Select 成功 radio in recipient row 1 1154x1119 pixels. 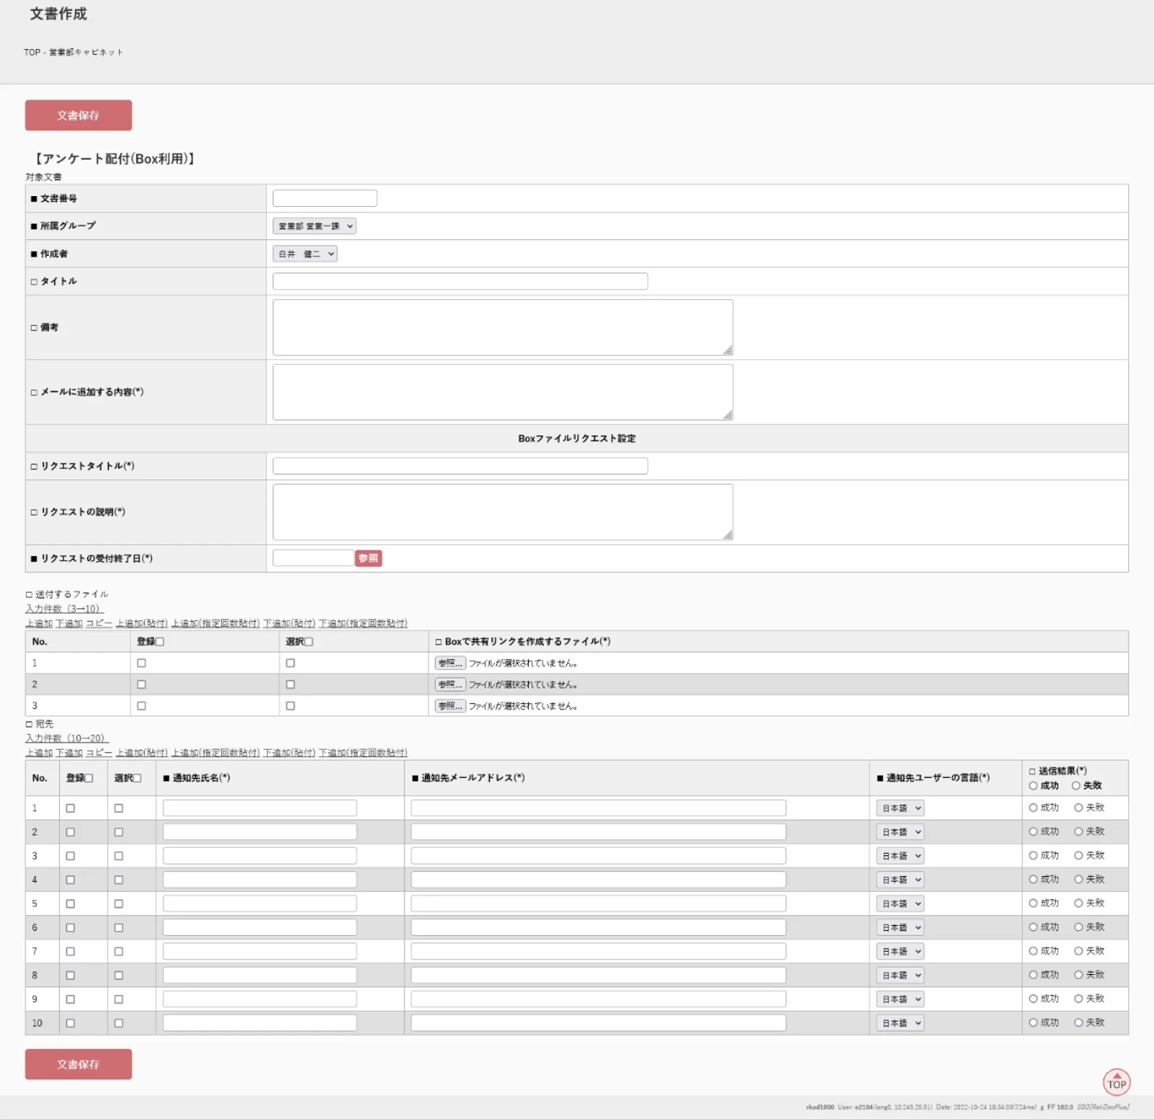coord(1033,808)
